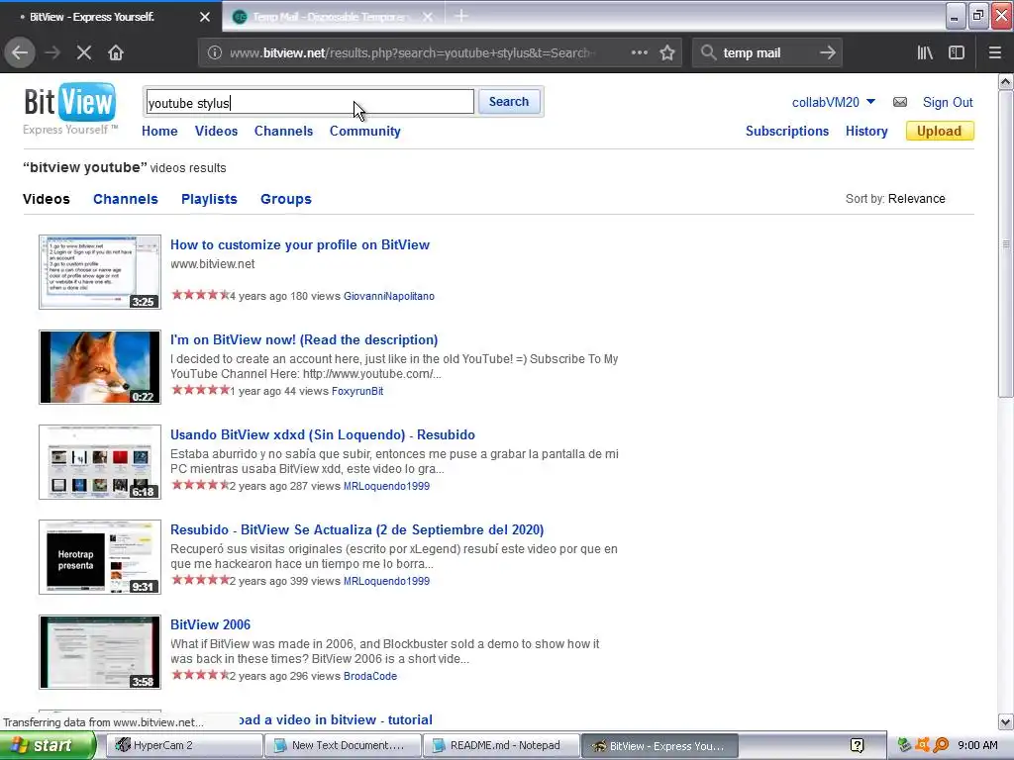The height and width of the screenshot is (760, 1014).
Task: Open 'Usando BitView xdxd' video title
Action: (322, 435)
